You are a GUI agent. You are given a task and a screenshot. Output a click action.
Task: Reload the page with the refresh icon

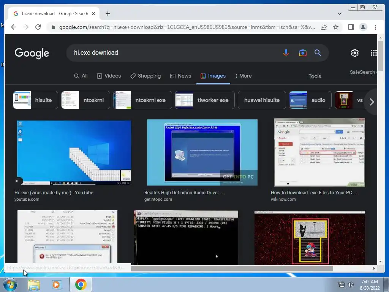click(38, 27)
